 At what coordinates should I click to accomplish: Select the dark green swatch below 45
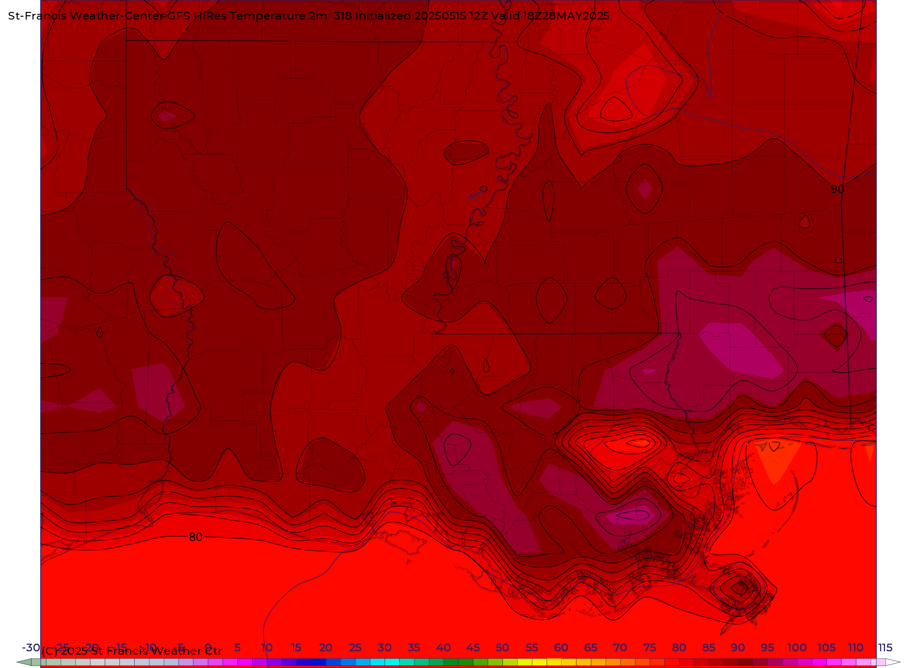pyautogui.click(x=466, y=662)
